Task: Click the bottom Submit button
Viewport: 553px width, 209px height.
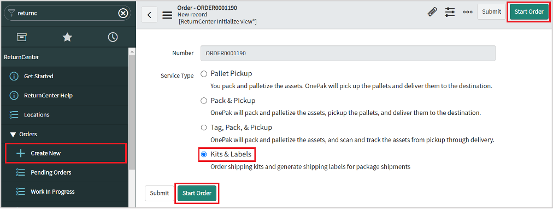Action: [160, 193]
